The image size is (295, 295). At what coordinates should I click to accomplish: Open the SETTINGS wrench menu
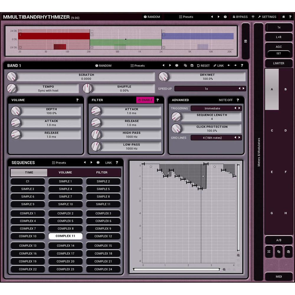pos(266,17)
